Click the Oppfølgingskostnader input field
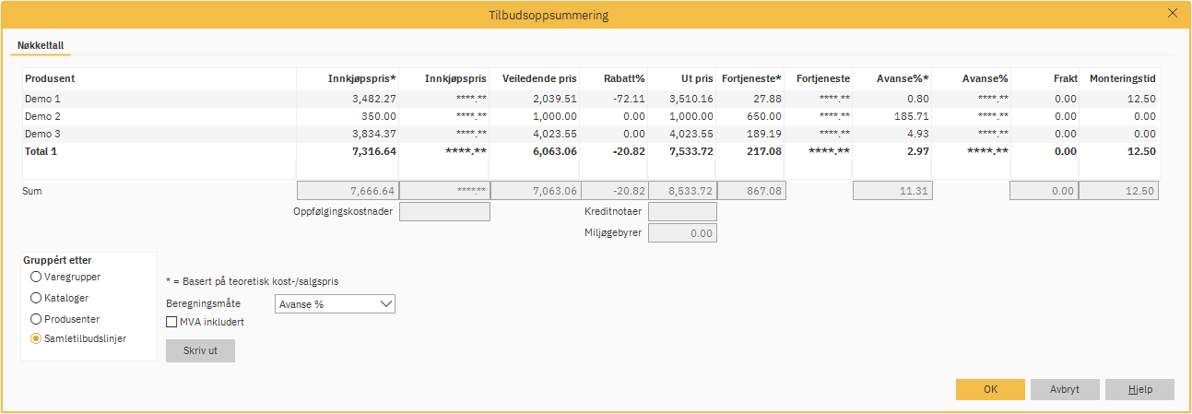The image size is (1192, 414). pos(444,212)
